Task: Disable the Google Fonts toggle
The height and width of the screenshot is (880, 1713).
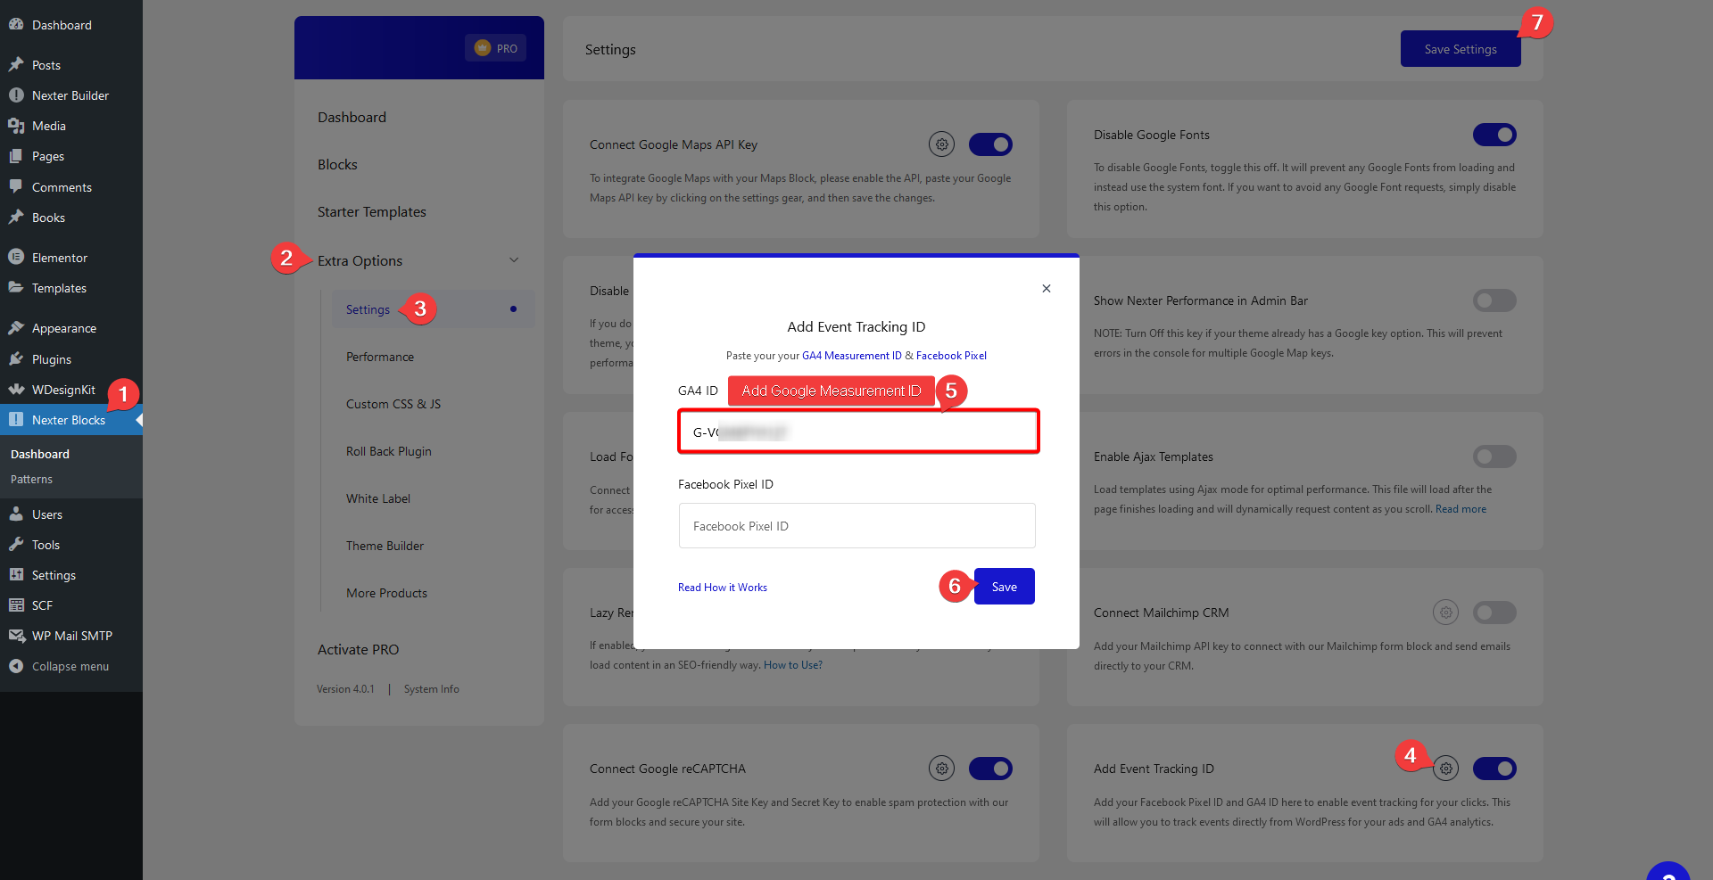Action: click(1494, 135)
